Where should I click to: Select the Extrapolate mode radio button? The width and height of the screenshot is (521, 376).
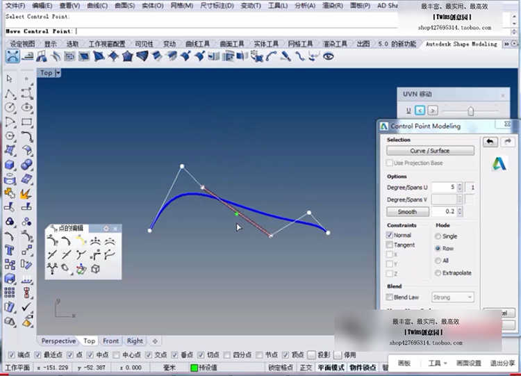[438, 273]
